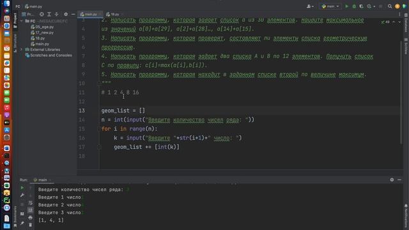Open Run panel gear settings
This screenshot has width=409, height=230.
click(392, 180)
